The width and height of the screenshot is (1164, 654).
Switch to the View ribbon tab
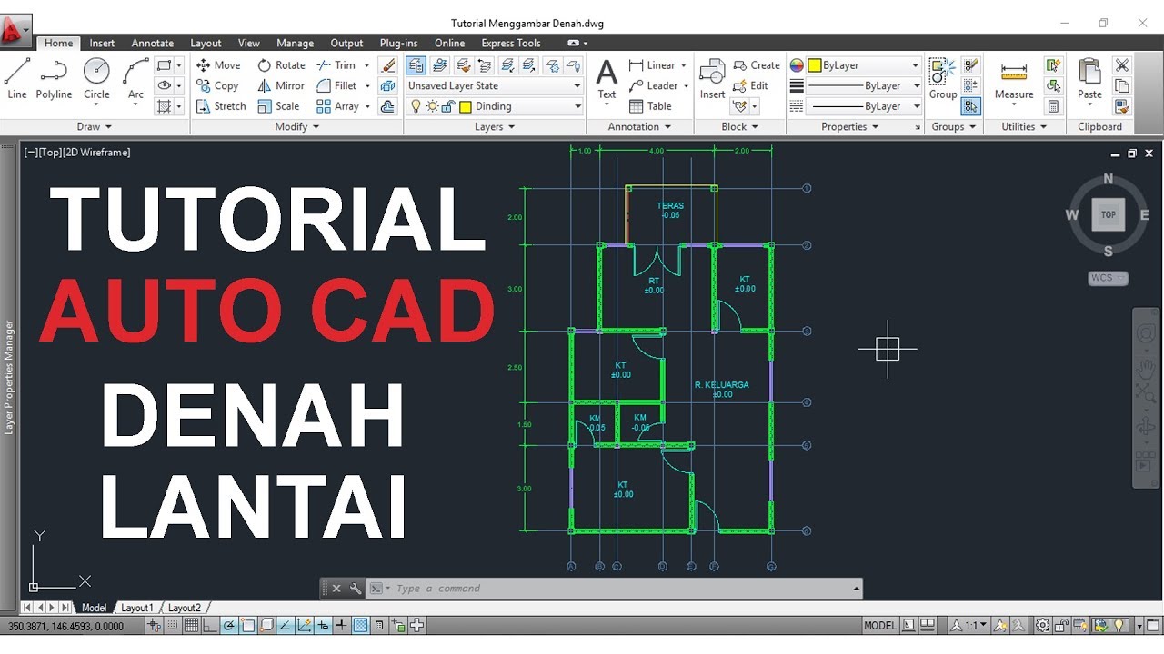click(x=249, y=43)
